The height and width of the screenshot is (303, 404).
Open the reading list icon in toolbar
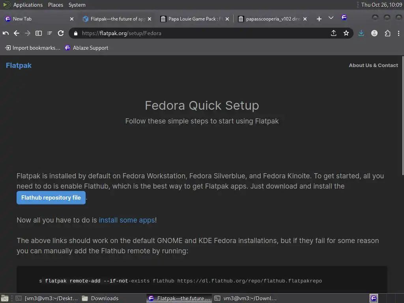(49, 33)
